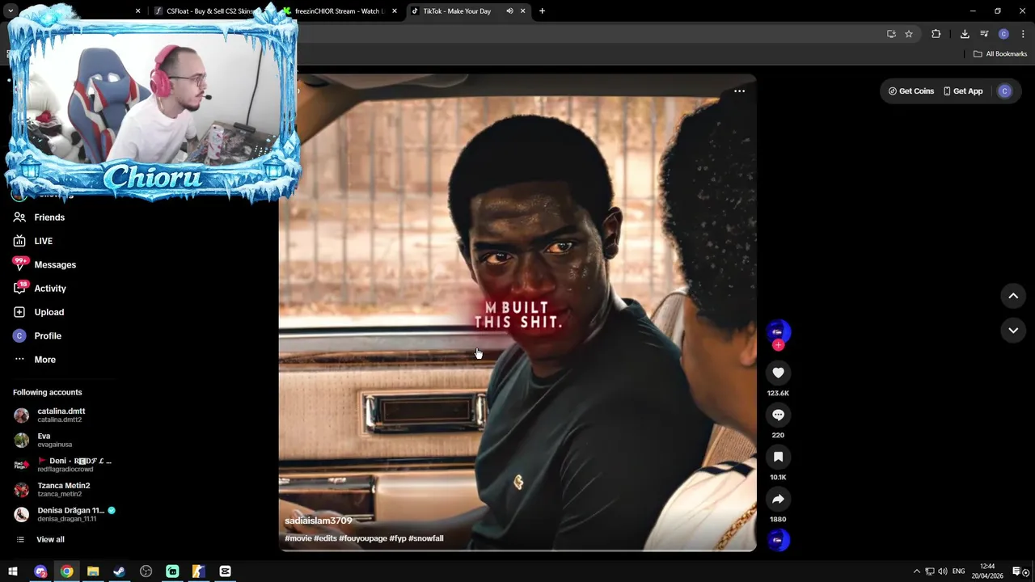The image size is (1035, 582).
Task: Switch to the freezinCHIOR Stream tab
Action: click(x=340, y=11)
